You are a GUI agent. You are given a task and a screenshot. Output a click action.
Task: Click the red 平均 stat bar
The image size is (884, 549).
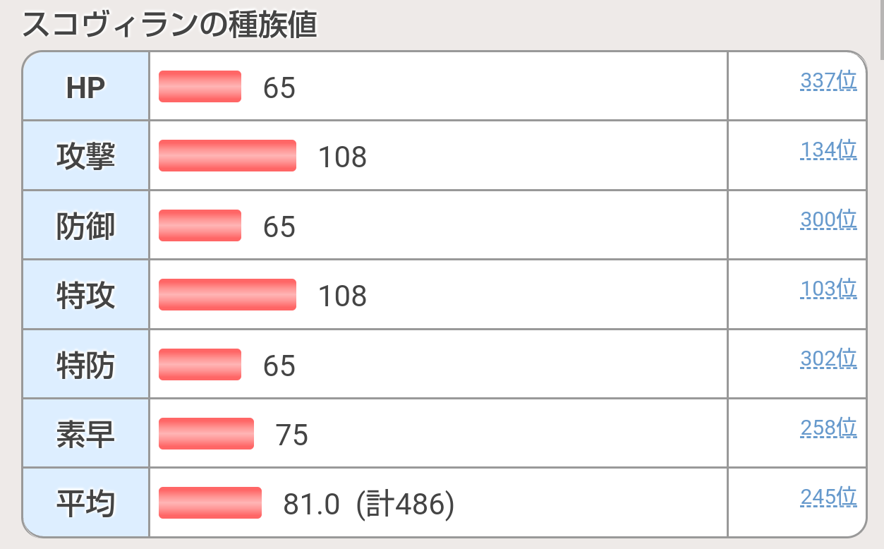[x=210, y=503]
